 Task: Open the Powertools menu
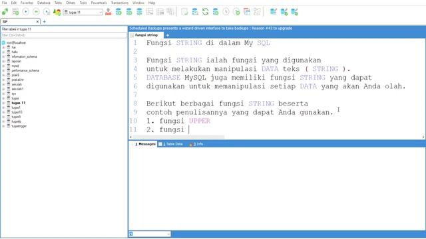coord(99,3)
